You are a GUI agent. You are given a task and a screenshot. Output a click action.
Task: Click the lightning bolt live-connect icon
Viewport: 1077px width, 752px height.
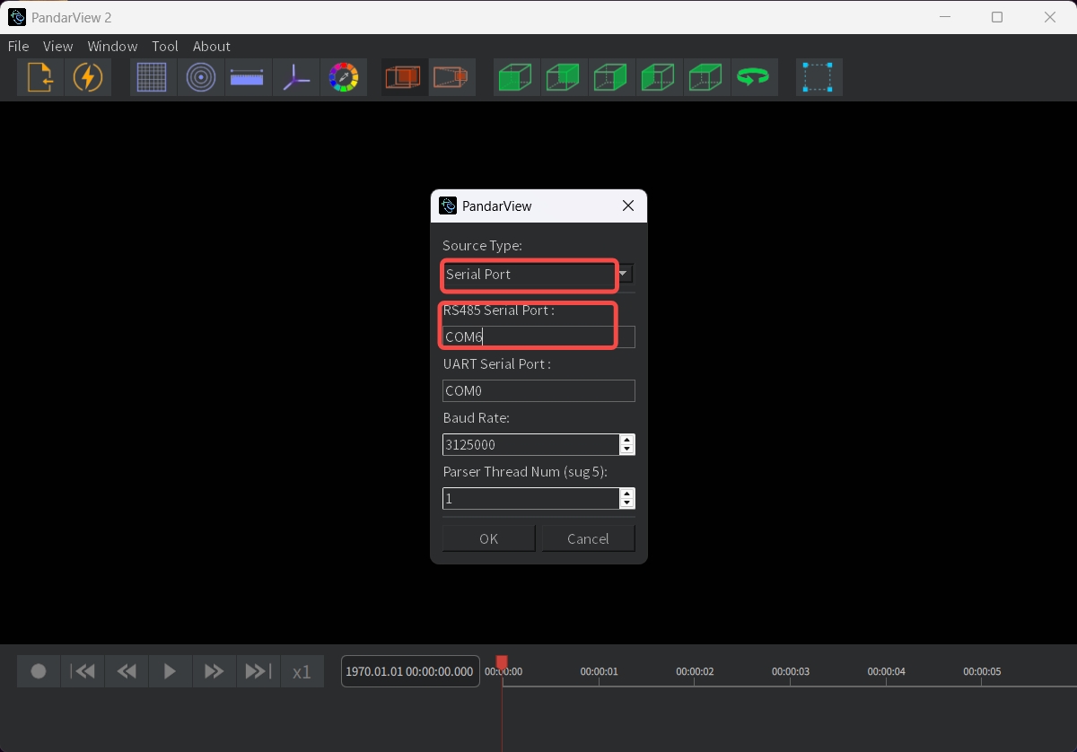(x=87, y=78)
